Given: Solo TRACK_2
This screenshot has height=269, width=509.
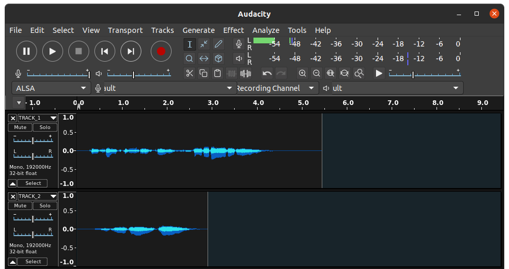Looking at the screenshot, I should pyautogui.click(x=45, y=206).
